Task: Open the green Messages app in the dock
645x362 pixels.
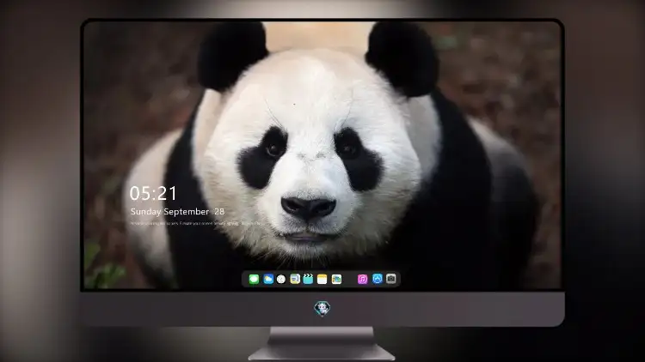Action: [x=254, y=279]
